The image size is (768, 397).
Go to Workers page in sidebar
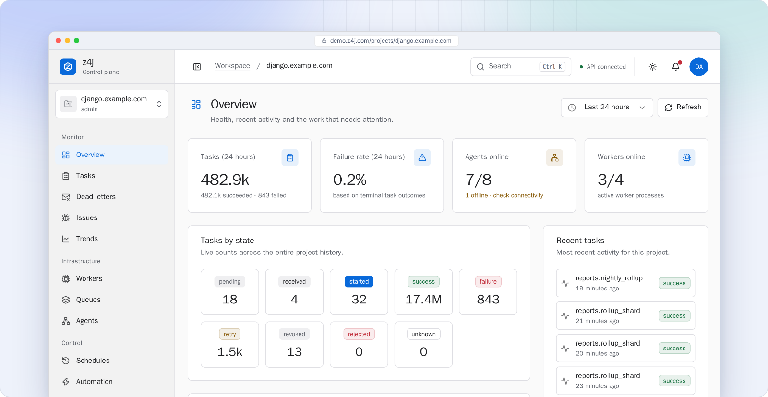111,278
